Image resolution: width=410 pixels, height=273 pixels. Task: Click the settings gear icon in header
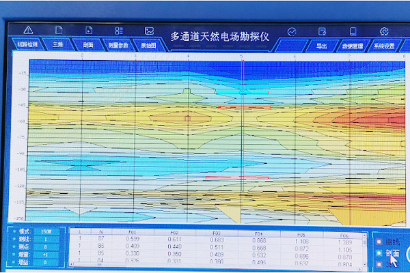(x=384, y=31)
